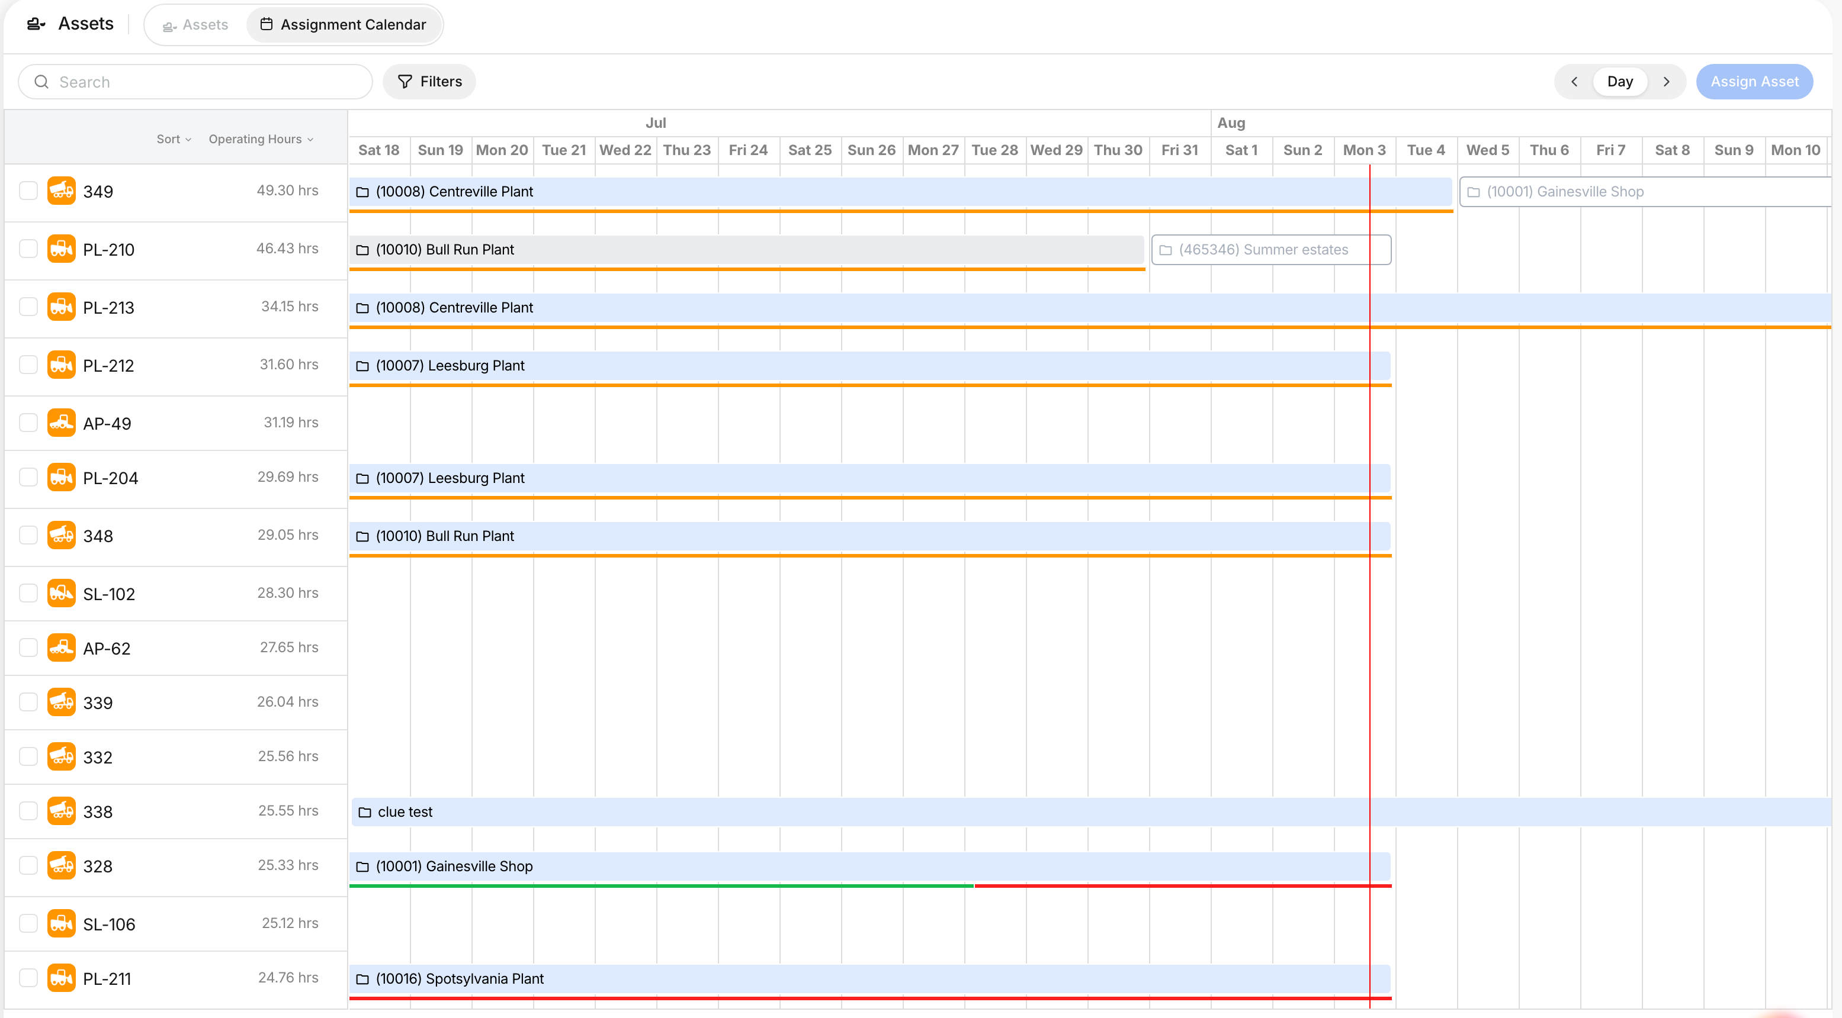Click folder icon on 349 Centreville Plant bar
Screen dimensions: 1842x1018
[362, 192]
